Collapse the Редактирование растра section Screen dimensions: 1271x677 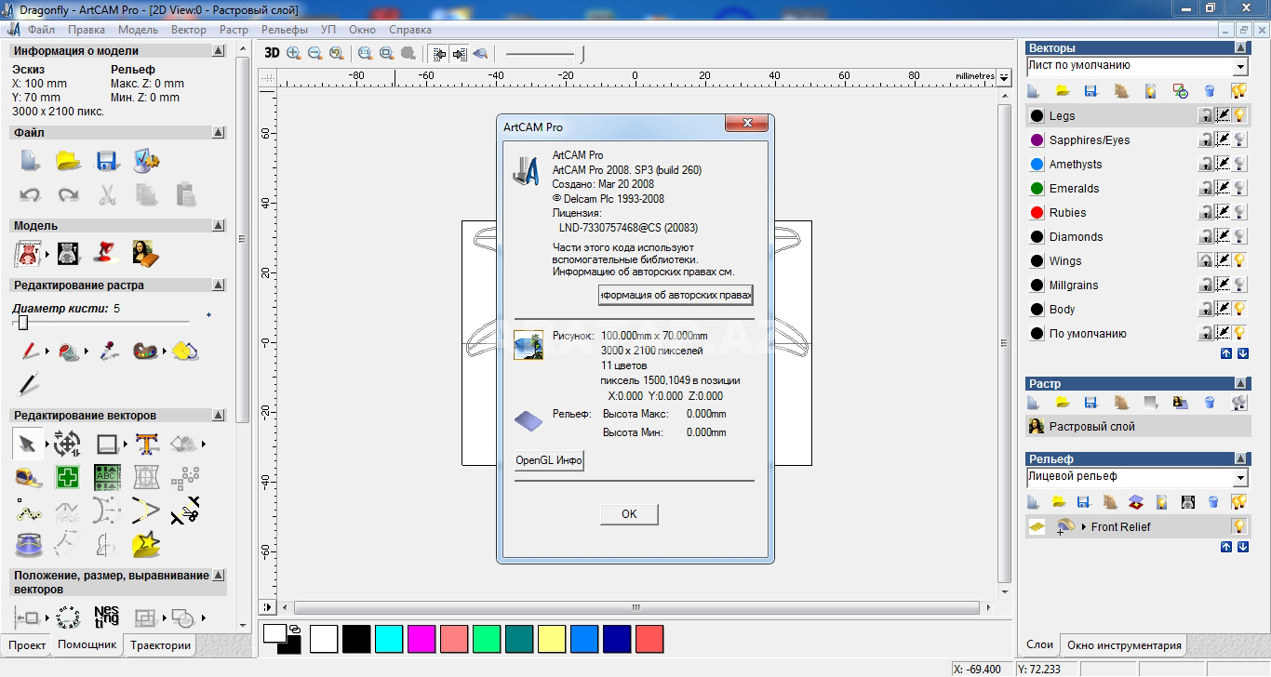219,285
